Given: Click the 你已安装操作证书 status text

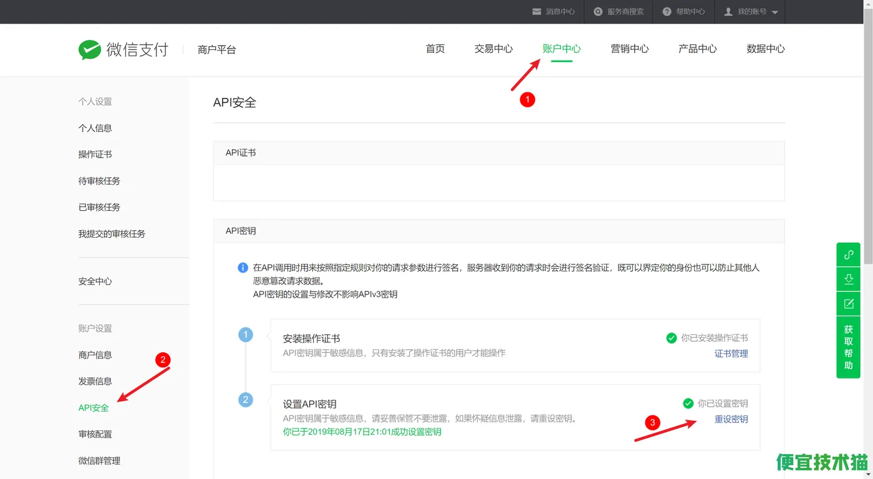Looking at the screenshot, I should click(x=715, y=338).
